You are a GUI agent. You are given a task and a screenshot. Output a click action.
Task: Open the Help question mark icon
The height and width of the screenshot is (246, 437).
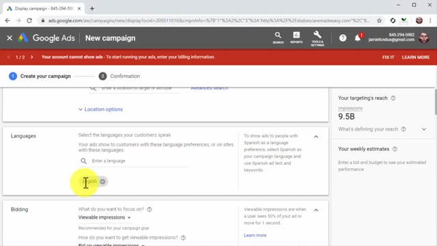tap(343, 38)
